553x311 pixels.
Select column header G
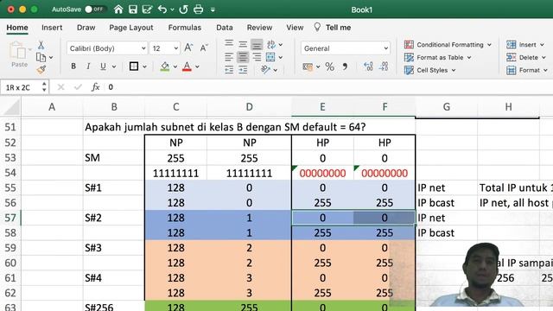coord(446,107)
